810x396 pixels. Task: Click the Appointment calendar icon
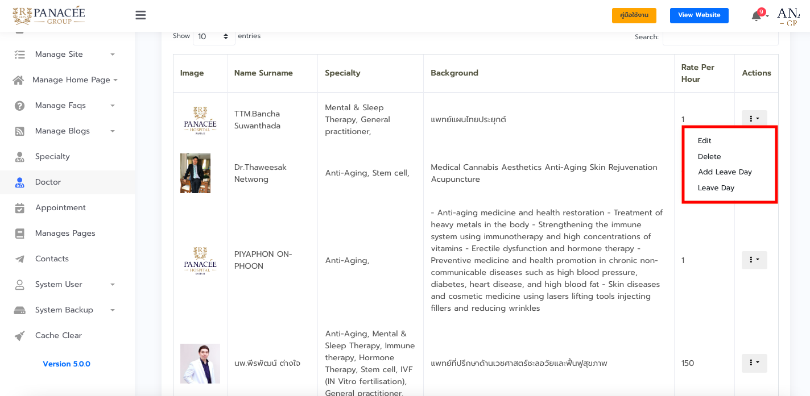pos(19,208)
